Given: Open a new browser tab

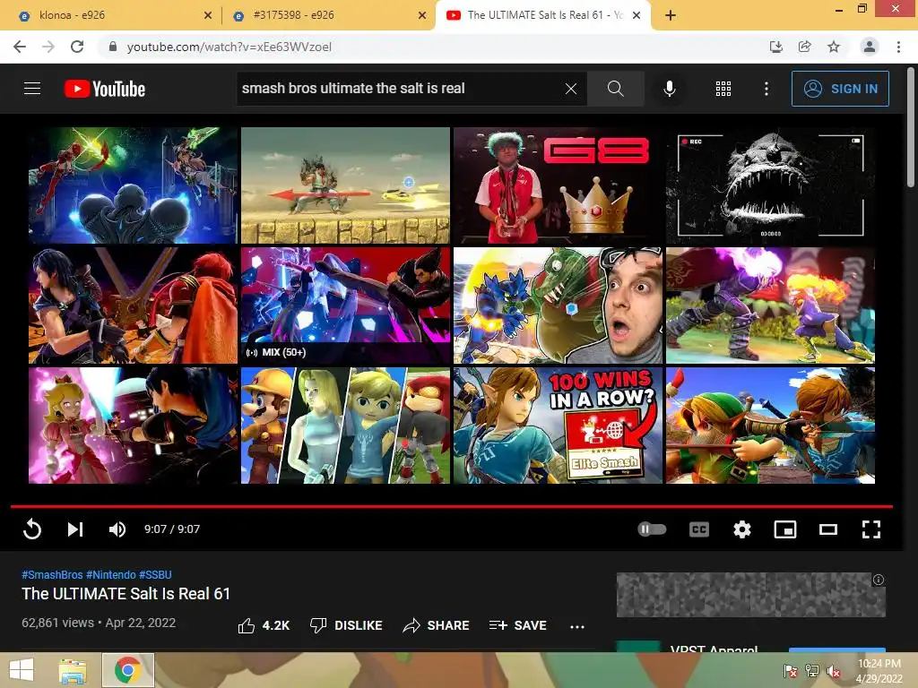Looking at the screenshot, I should [x=671, y=16].
